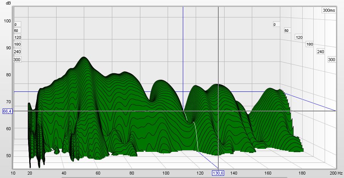The height and width of the screenshot is (178, 344).
Task: Click the 90 dB vertical axis value
Action: pyautogui.click(x=8, y=48)
